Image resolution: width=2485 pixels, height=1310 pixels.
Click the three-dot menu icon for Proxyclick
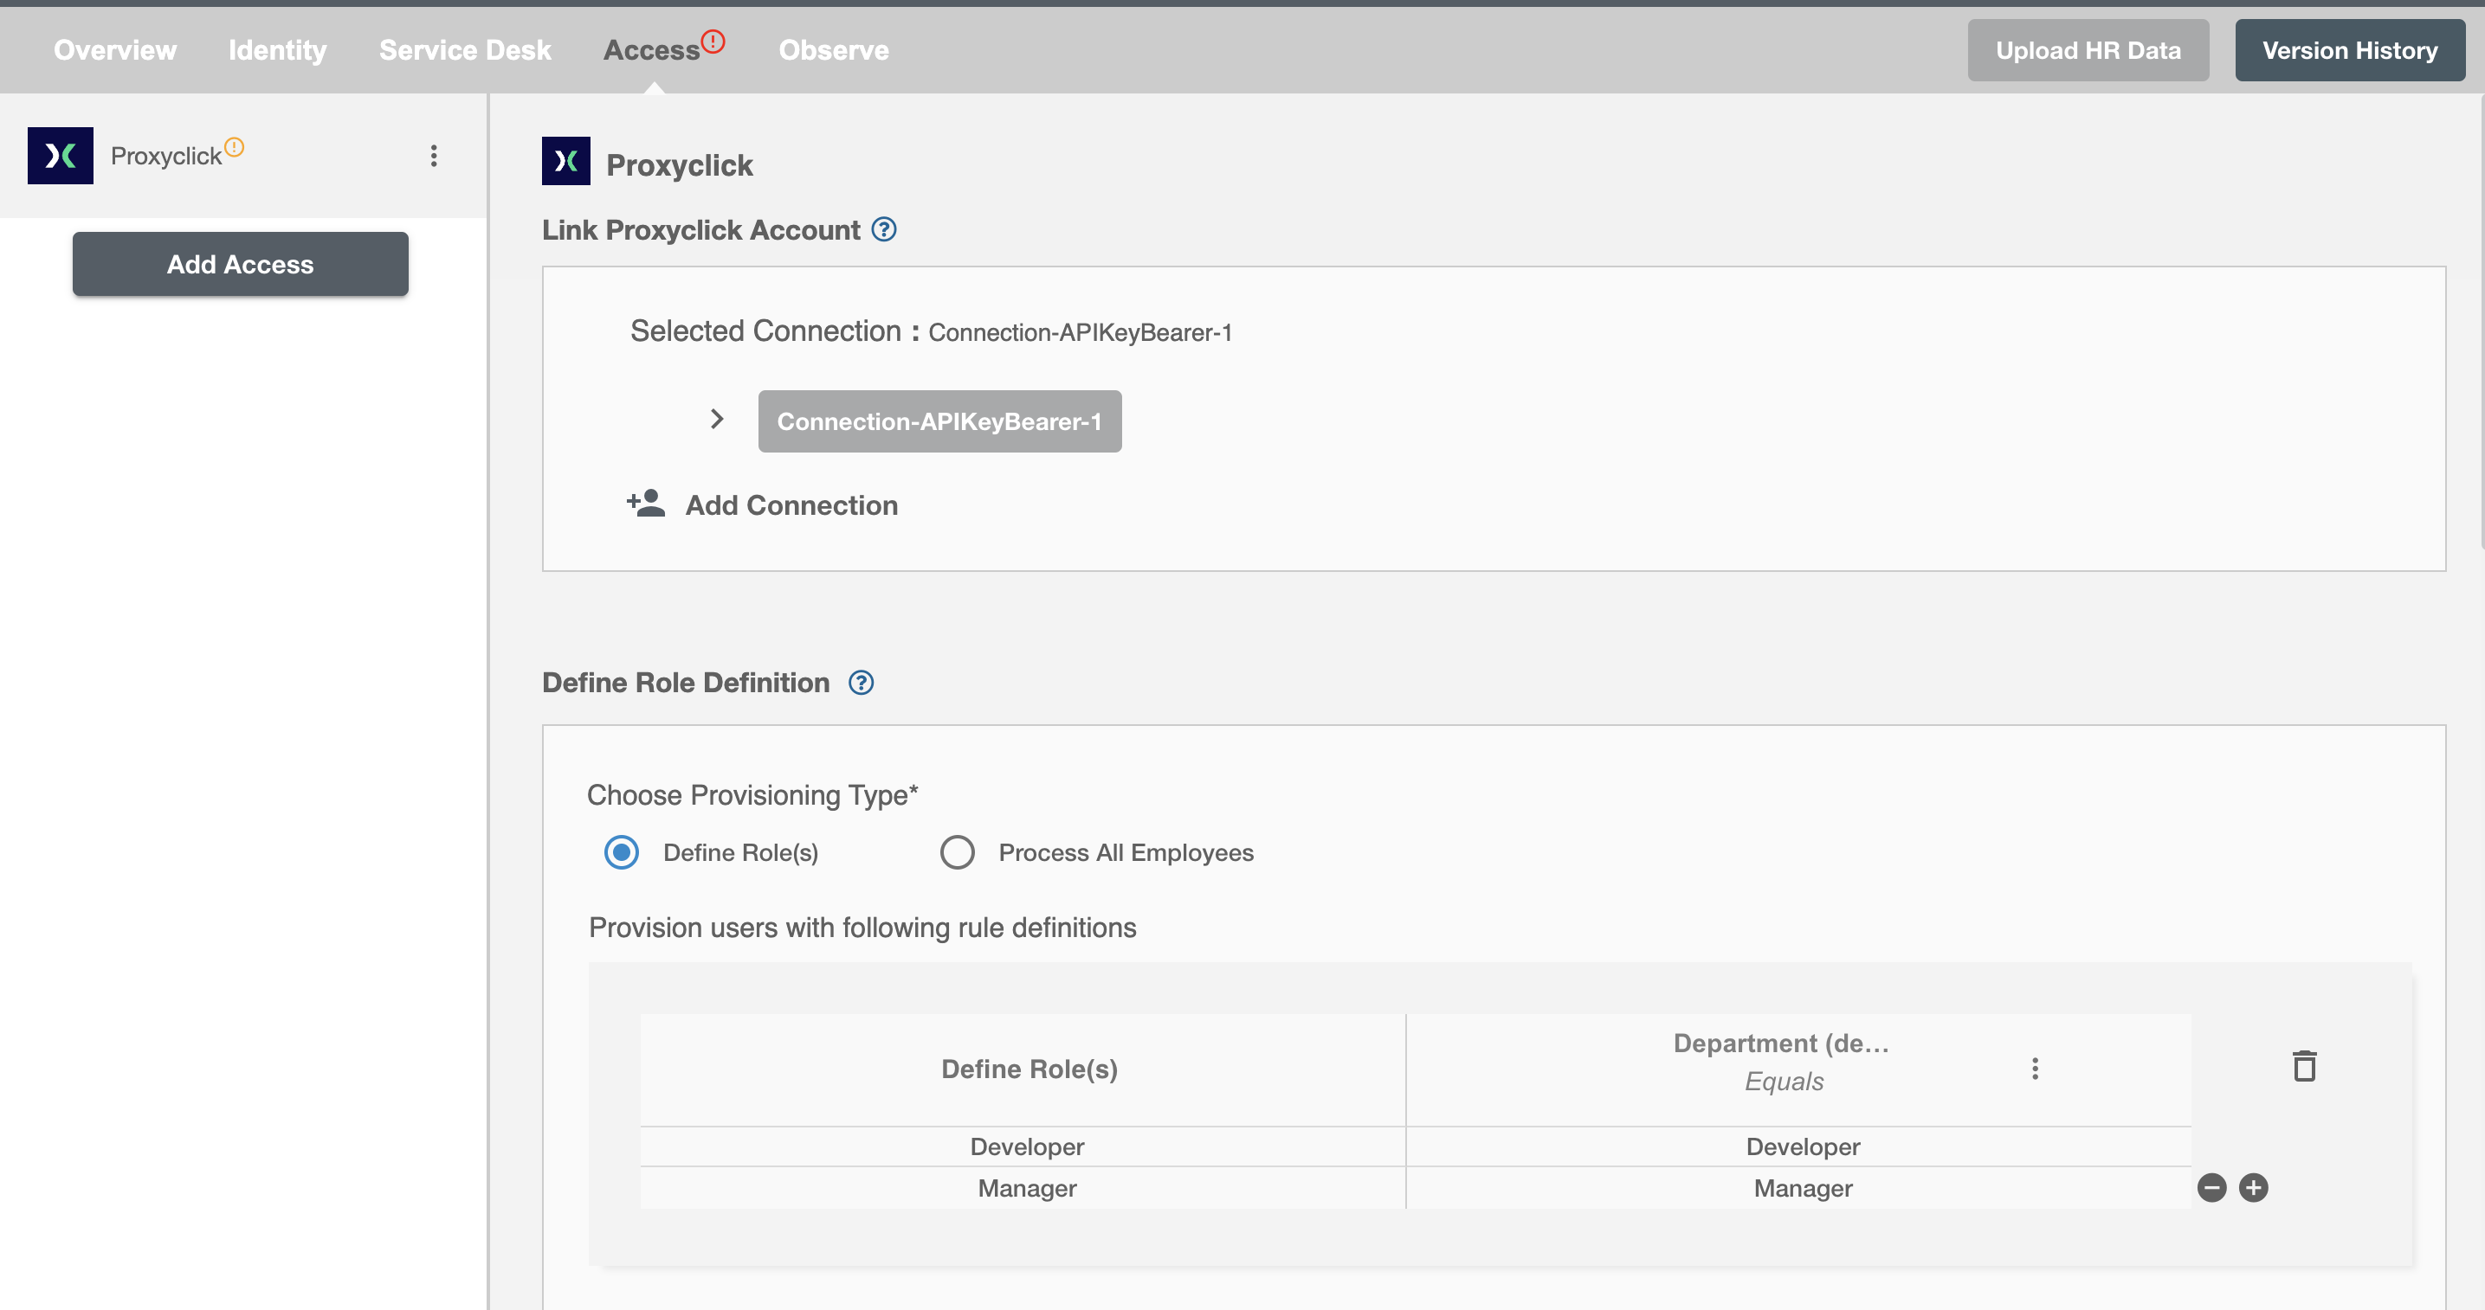[434, 156]
